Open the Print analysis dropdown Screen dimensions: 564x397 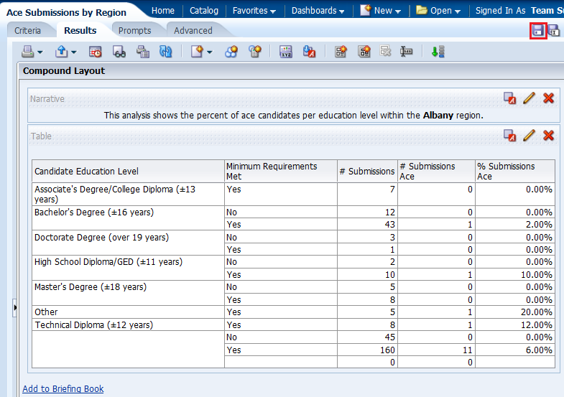(32, 52)
